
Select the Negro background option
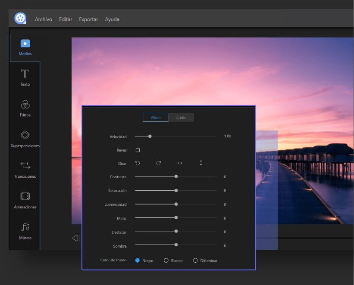tap(138, 260)
